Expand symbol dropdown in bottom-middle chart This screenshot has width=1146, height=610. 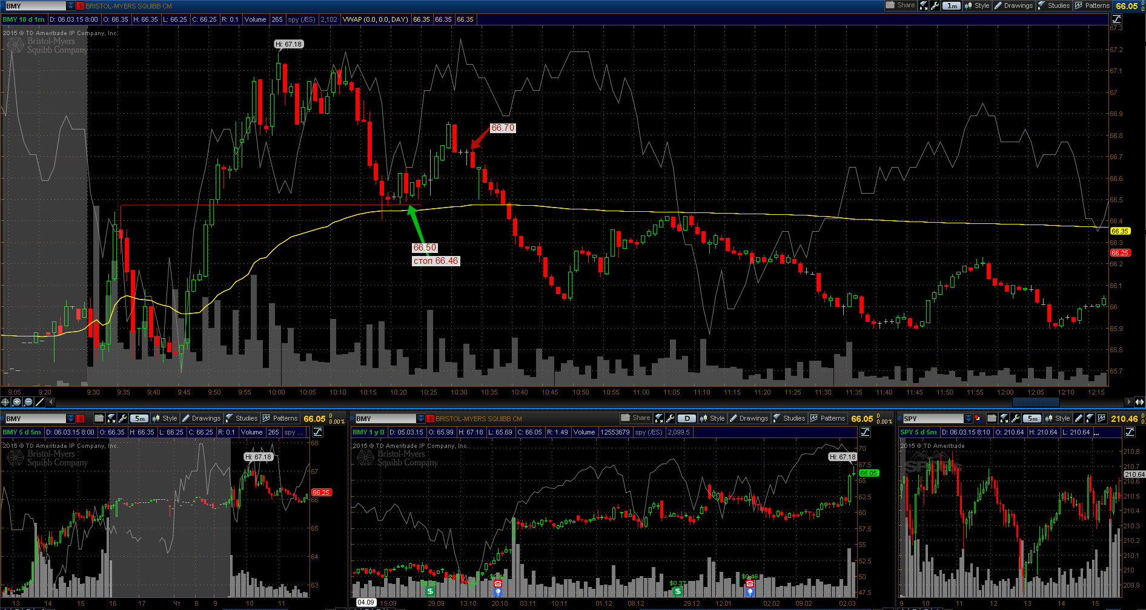[420, 418]
